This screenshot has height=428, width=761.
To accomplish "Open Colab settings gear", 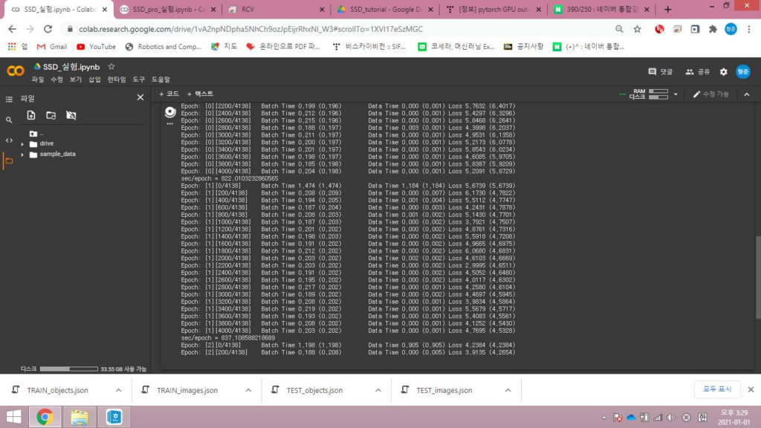I will point(723,71).
